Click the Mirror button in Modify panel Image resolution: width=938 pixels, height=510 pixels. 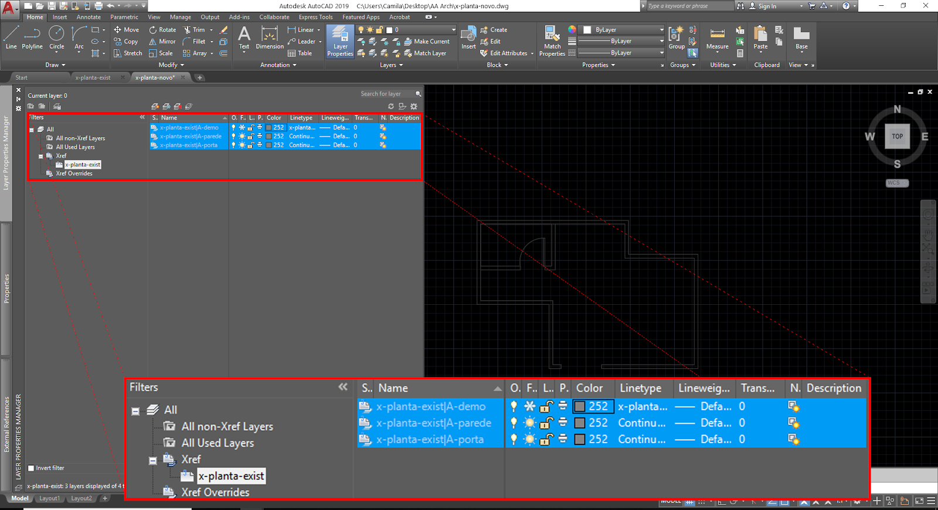click(x=162, y=42)
